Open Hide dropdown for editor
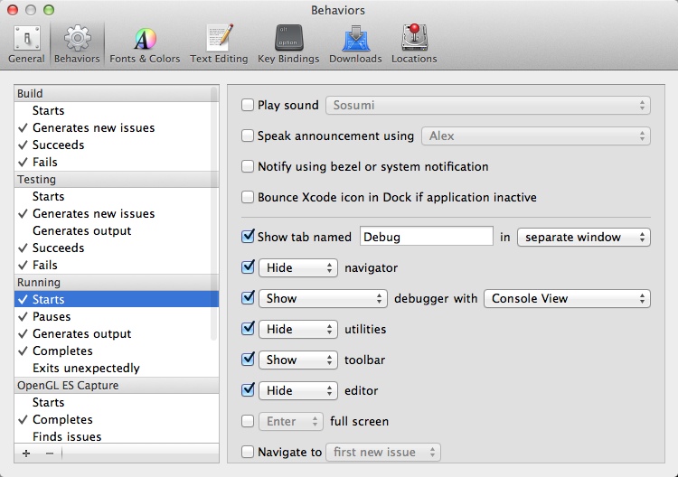The image size is (678, 477). [298, 390]
